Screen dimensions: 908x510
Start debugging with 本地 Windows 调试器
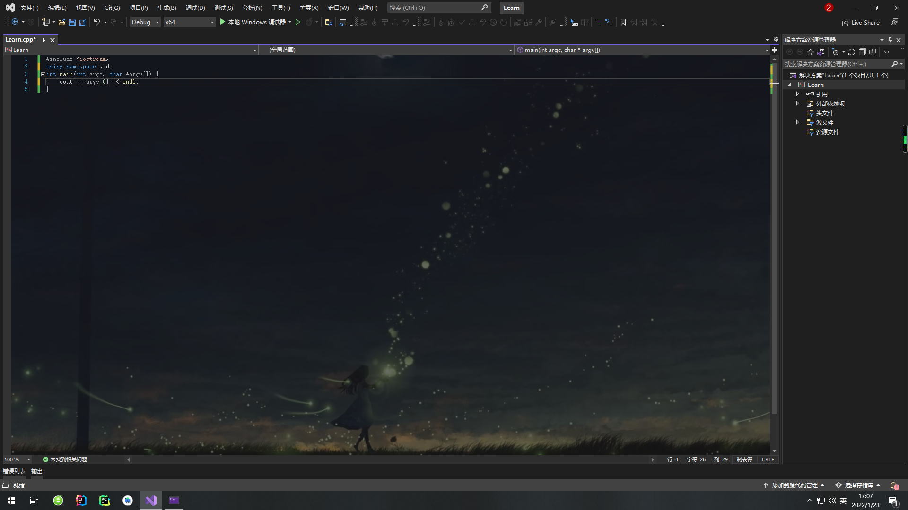click(253, 22)
